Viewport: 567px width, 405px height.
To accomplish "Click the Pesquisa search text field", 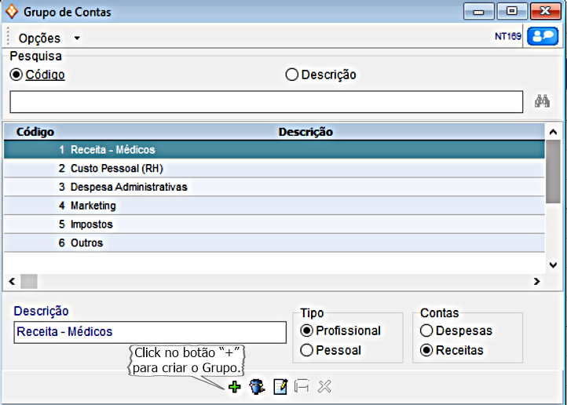I will pyautogui.click(x=266, y=102).
